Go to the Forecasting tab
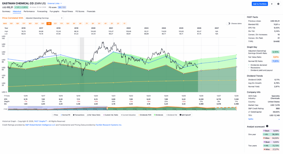Image resolution: width=283 pixels, height=154 pixels. (x=42, y=11)
